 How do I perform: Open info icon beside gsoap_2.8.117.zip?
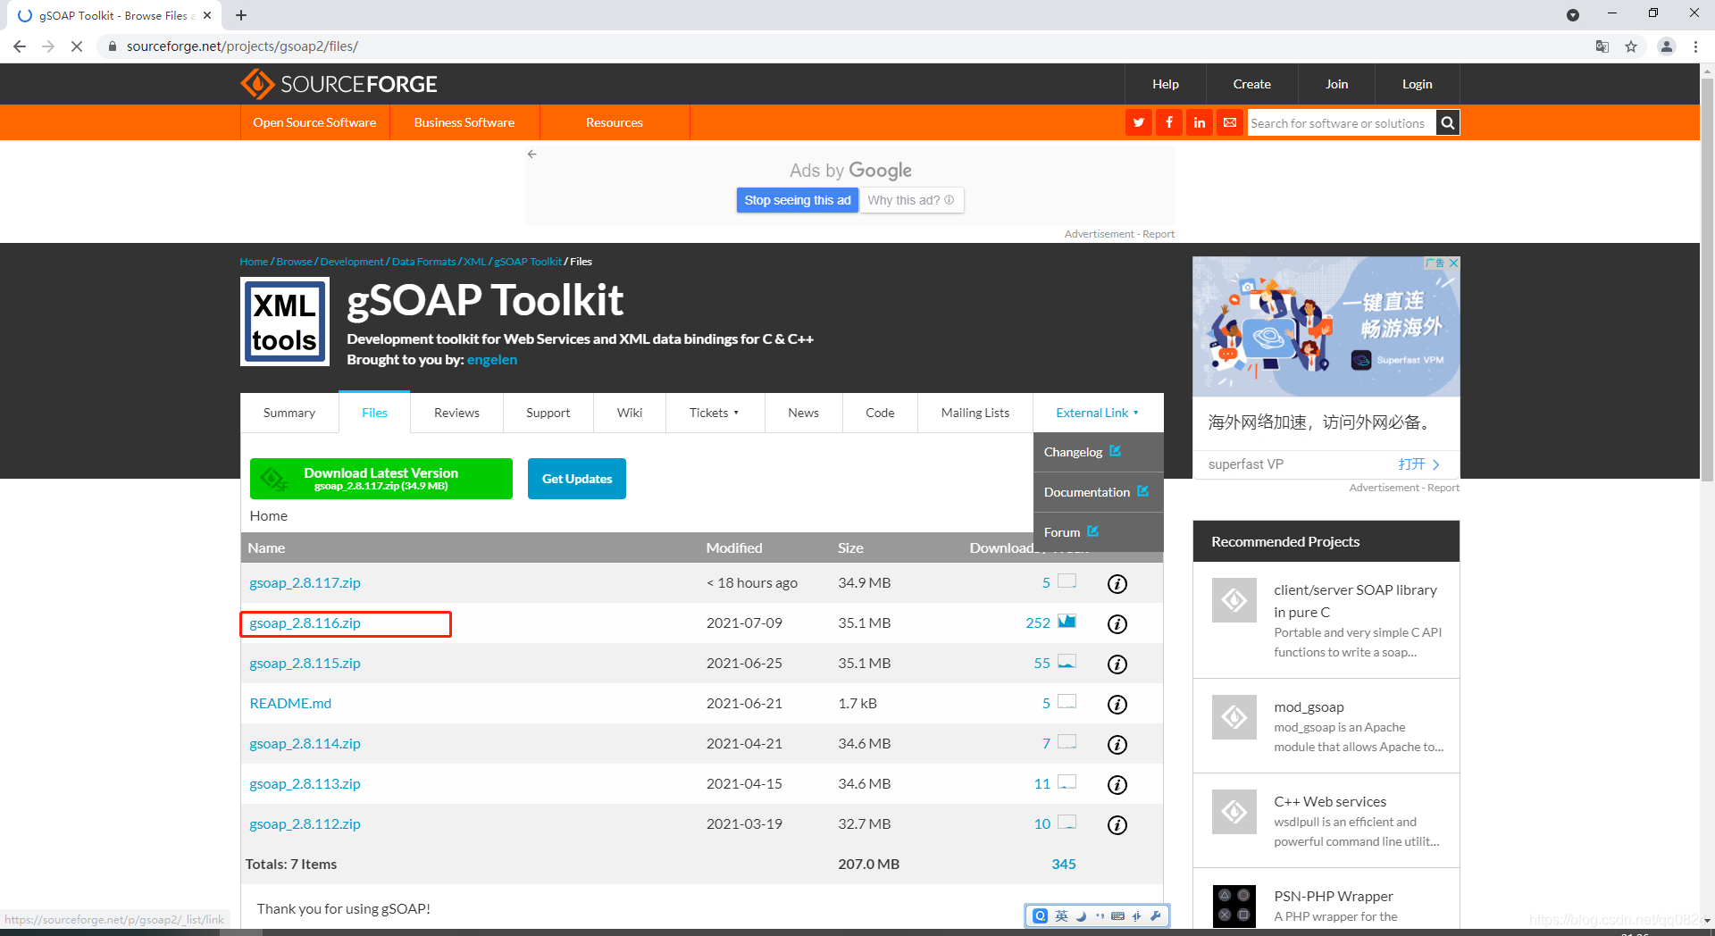click(x=1117, y=583)
